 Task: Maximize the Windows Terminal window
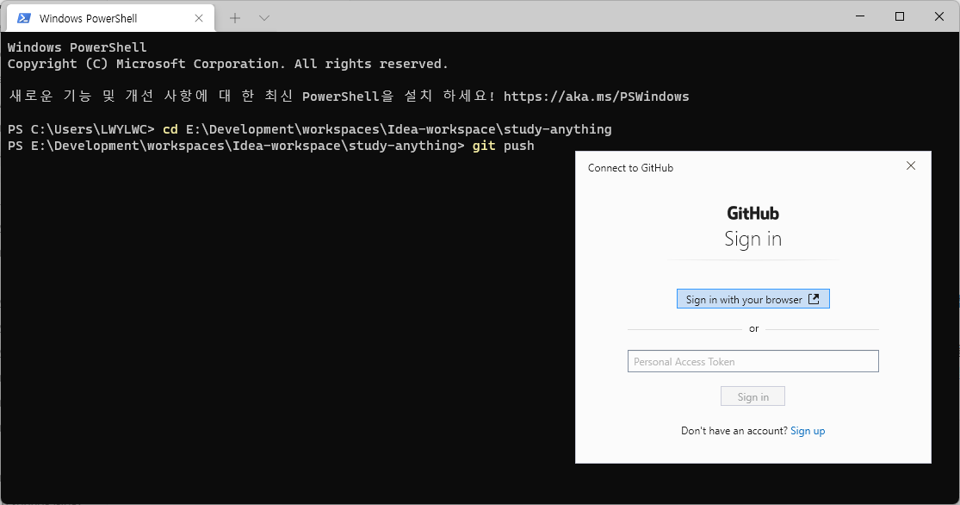[900, 16]
